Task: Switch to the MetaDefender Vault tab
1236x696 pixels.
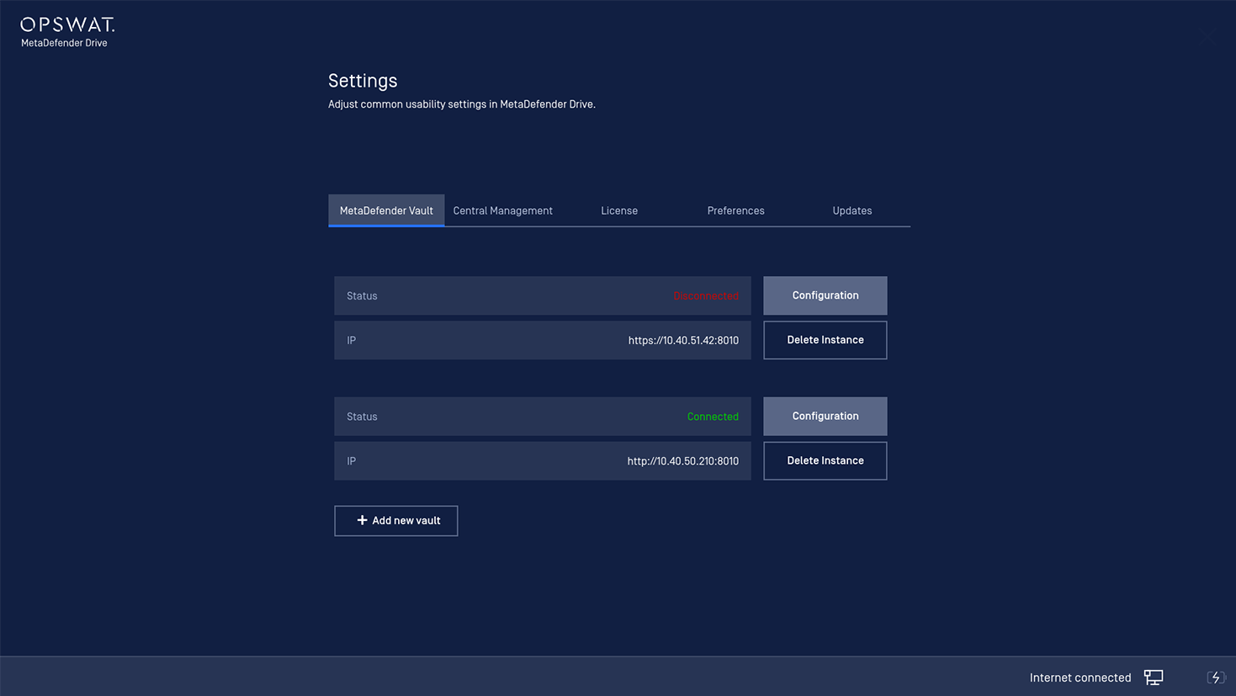Action: (x=386, y=210)
